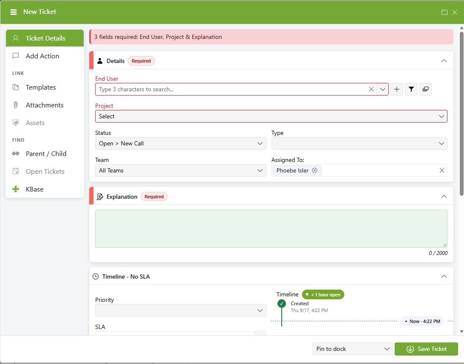Click the Now 4:22 PM timeline marker
464x364 pixels.
(x=422, y=321)
